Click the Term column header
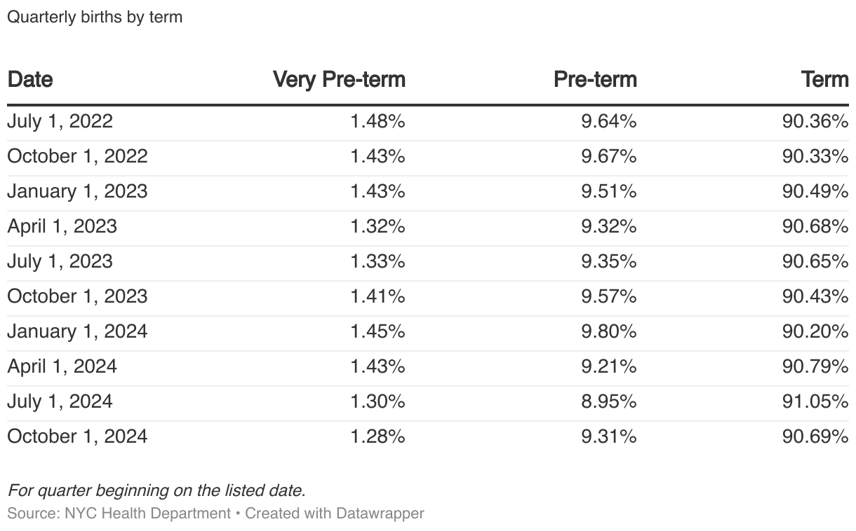 (825, 79)
